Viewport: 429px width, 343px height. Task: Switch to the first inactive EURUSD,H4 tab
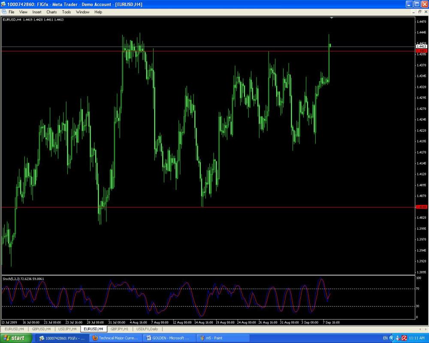14,329
